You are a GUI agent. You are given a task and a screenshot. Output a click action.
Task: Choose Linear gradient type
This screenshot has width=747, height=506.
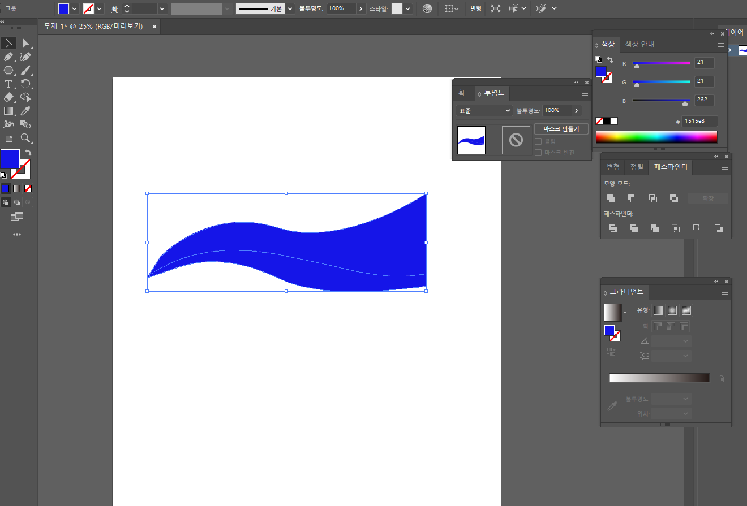(x=658, y=310)
